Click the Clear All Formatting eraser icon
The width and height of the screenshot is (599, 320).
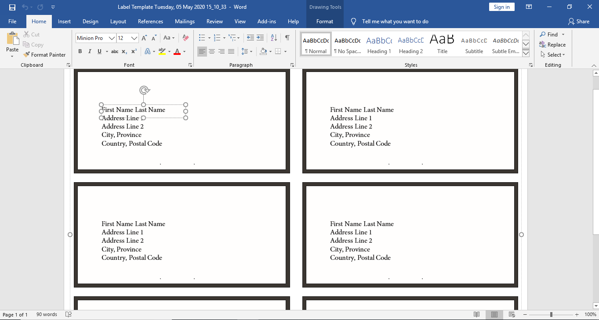point(185,38)
